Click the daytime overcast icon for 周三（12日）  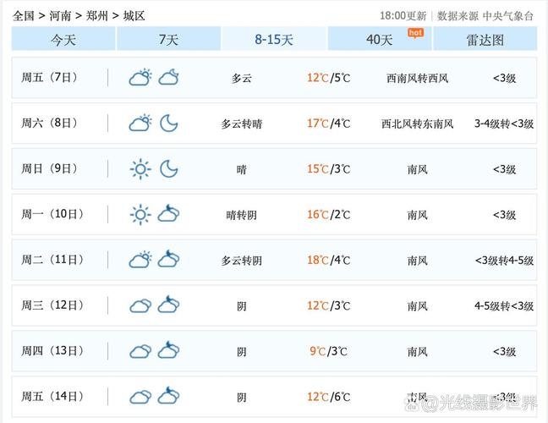tap(140, 306)
